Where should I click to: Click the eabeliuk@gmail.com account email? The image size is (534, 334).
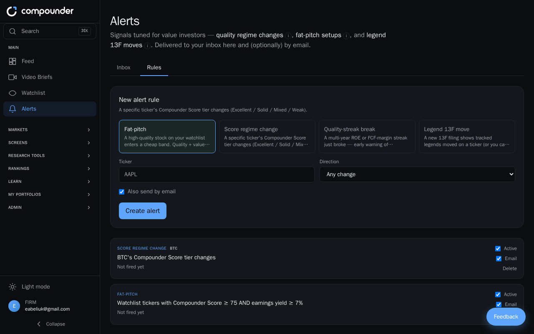pos(47,309)
